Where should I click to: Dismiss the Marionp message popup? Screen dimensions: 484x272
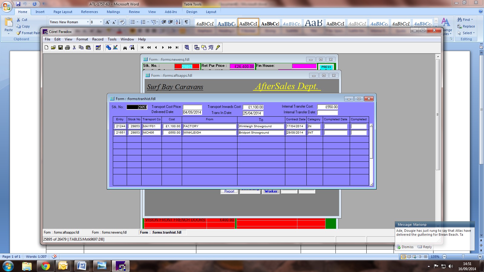click(405, 247)
